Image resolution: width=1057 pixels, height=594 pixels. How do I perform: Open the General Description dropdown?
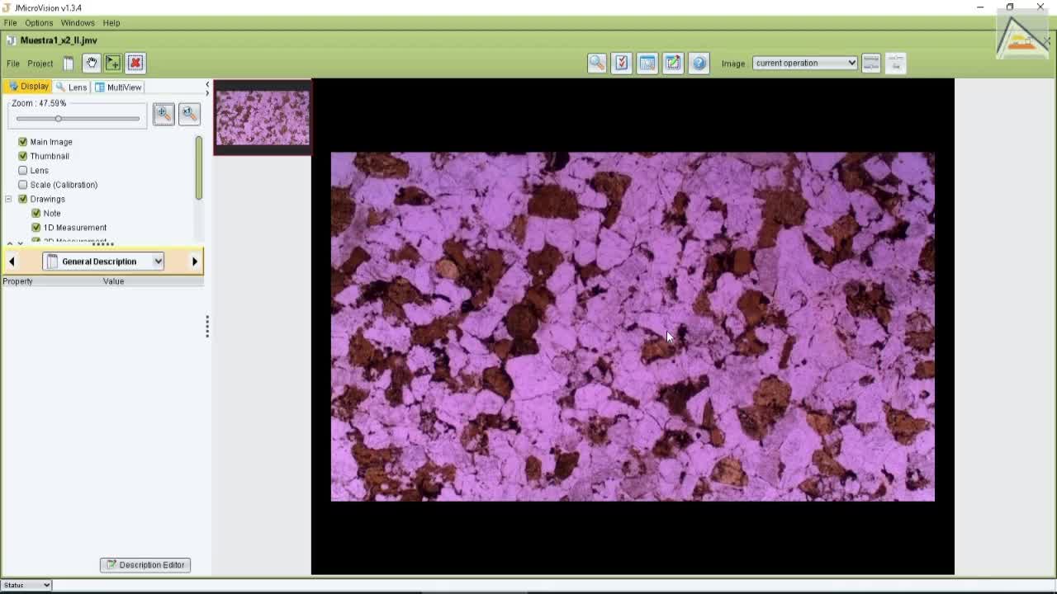point(103,262)
